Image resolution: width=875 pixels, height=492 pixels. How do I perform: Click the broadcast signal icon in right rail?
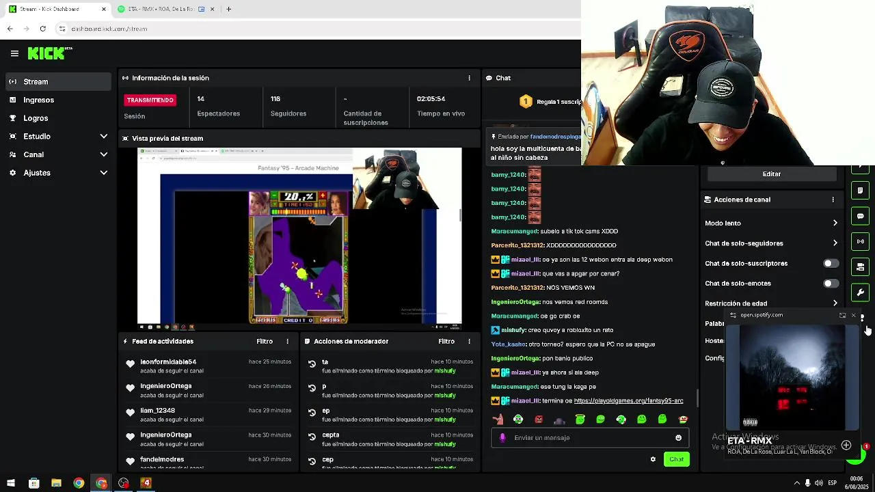pos(860,241)
